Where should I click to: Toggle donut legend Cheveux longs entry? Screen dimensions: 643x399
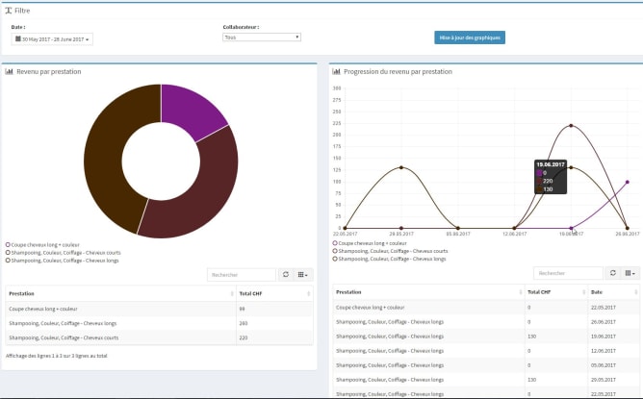point(63,261)
